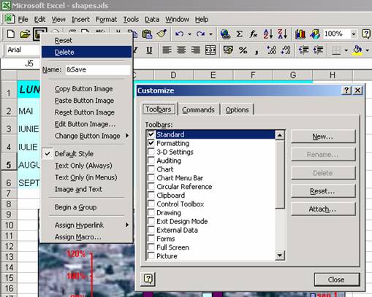Open the zoom percentage dropdown
The height and width of the screenshot is (297, 372).
pyautogui.click(x=354, y=34)
